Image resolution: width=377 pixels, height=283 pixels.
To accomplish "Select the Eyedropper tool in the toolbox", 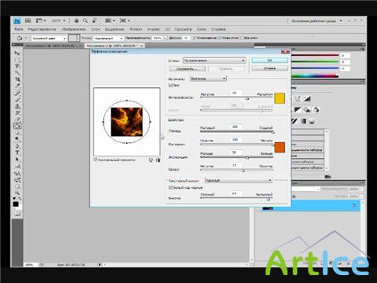I will [17, 86].
